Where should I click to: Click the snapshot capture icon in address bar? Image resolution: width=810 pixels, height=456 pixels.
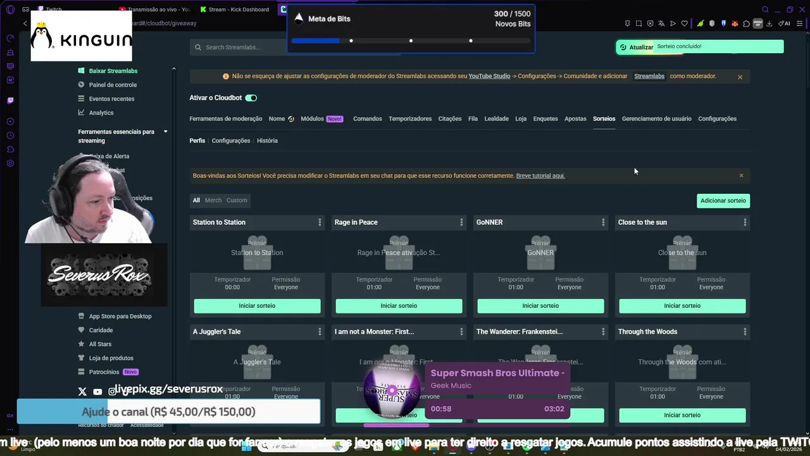(x=639, y=23)
